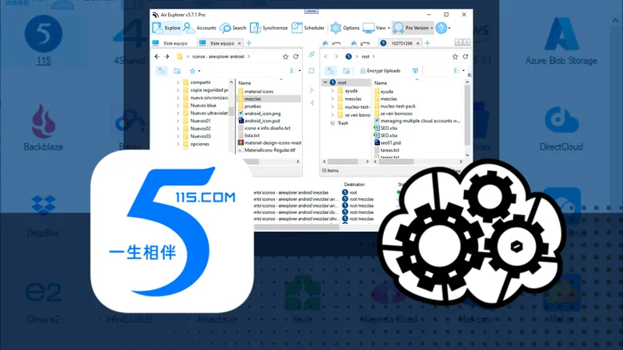Expand the nucleo-test folder in right tree
Image resolution: width=623 pixels, height=350 pixels.
(333, 107)
